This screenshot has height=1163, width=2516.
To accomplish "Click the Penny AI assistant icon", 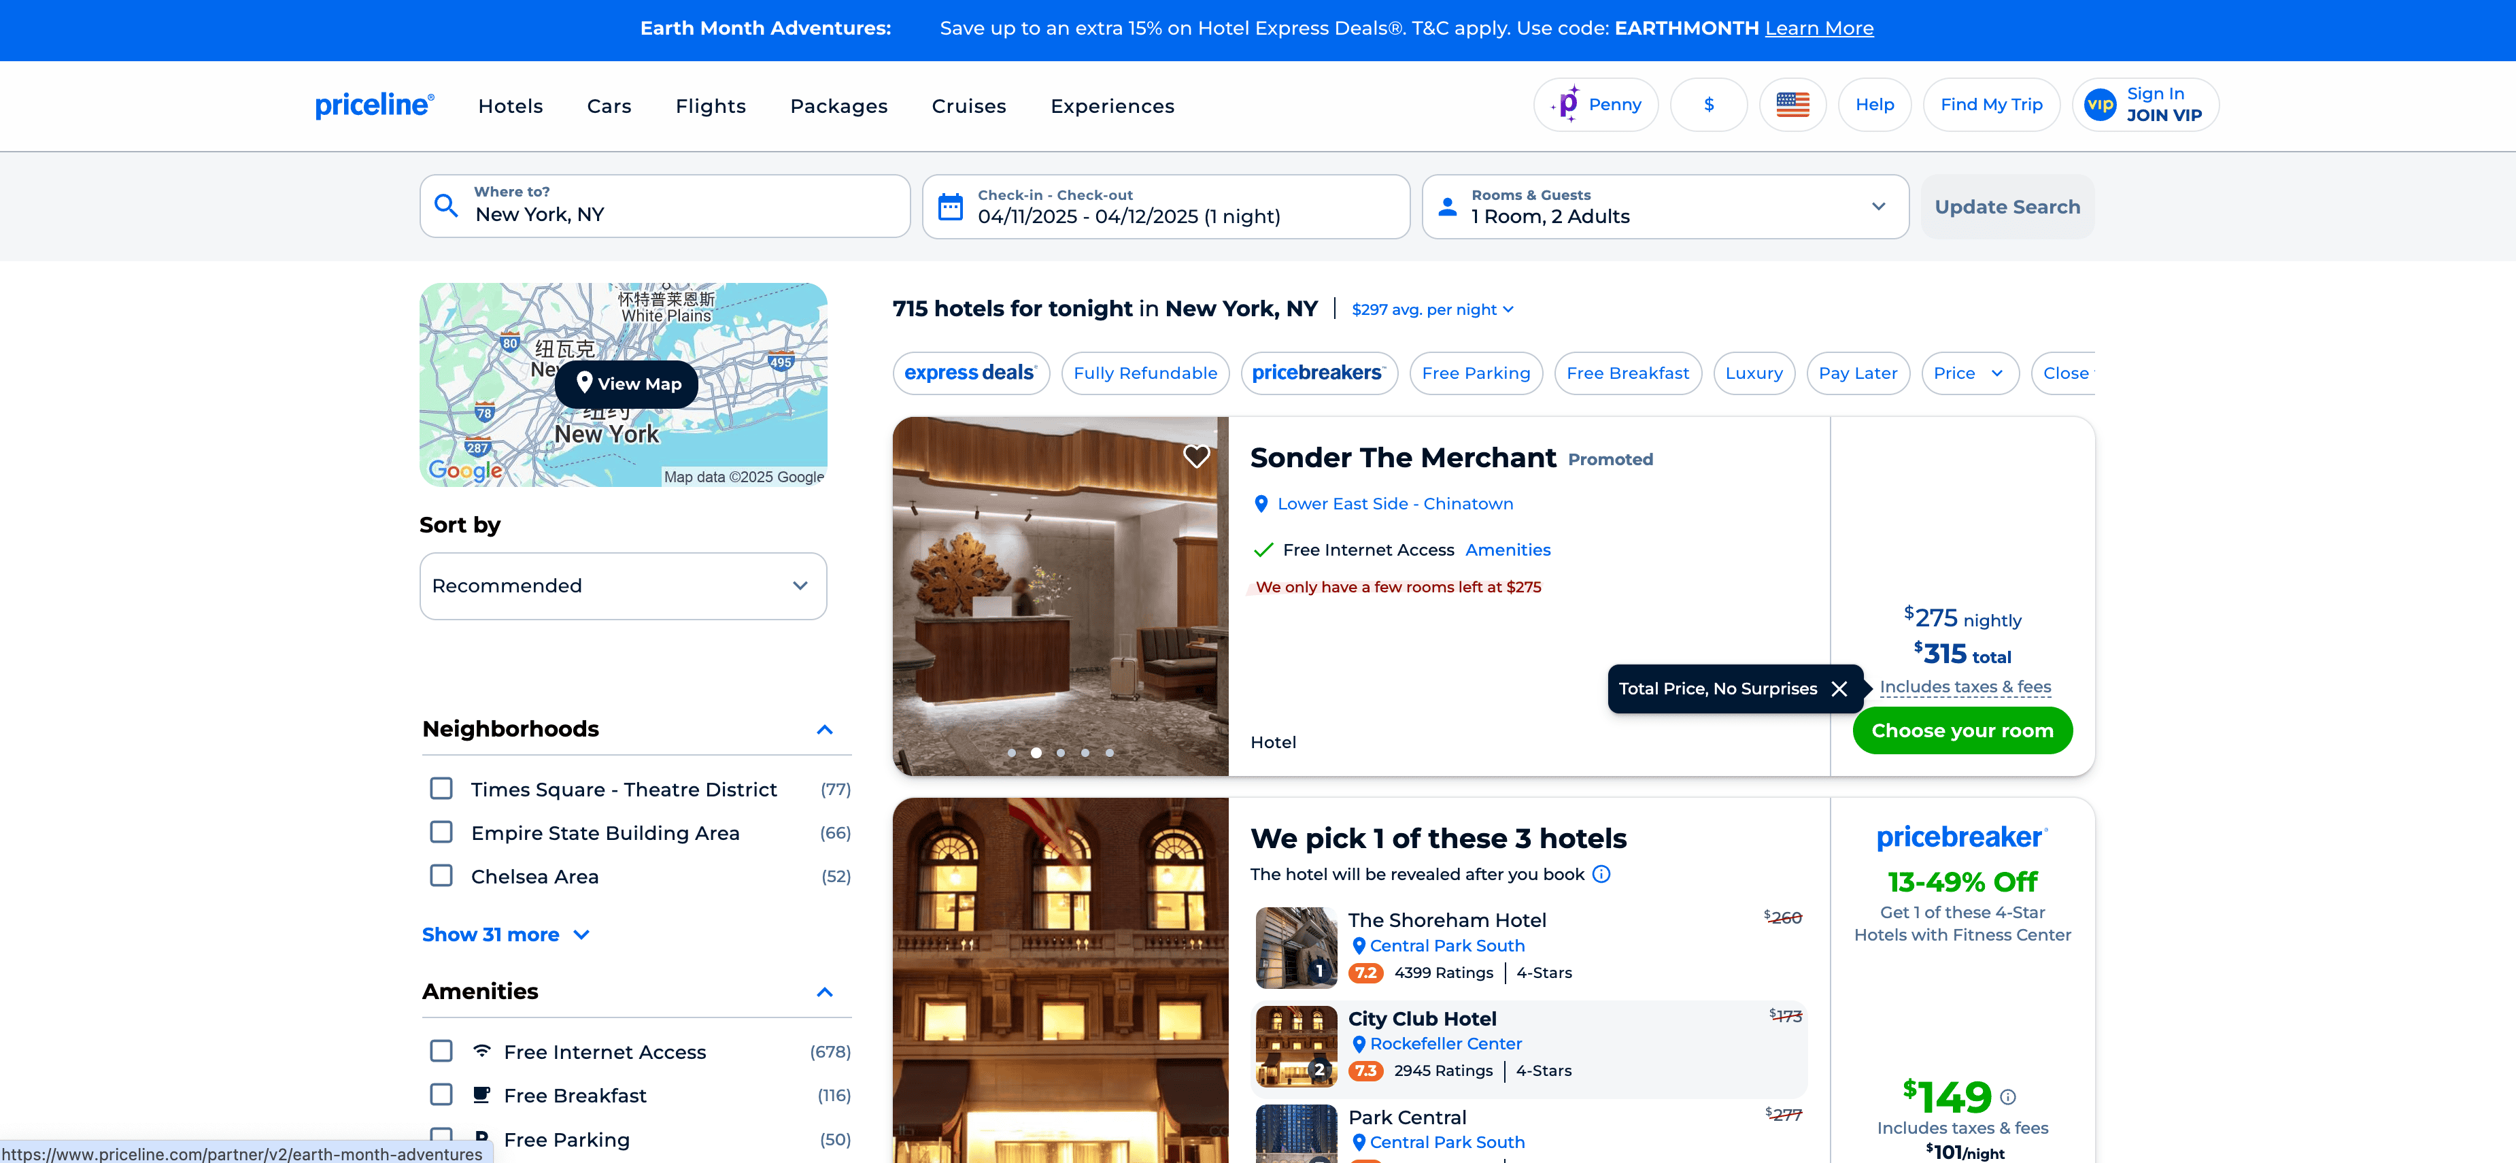I will point(1567,105).
